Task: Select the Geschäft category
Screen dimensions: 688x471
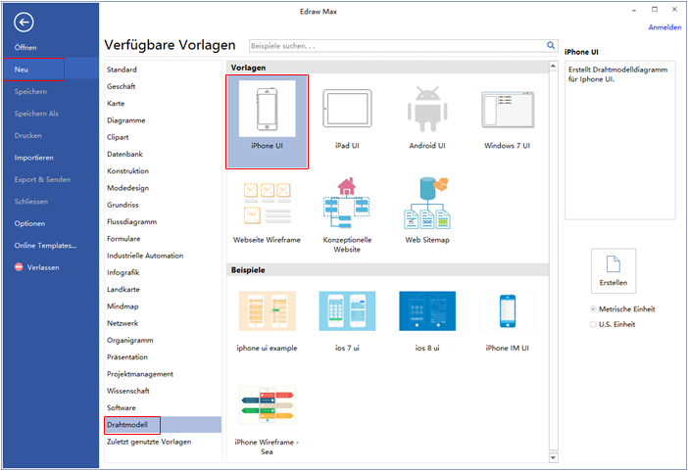Action: click(122, 86)
